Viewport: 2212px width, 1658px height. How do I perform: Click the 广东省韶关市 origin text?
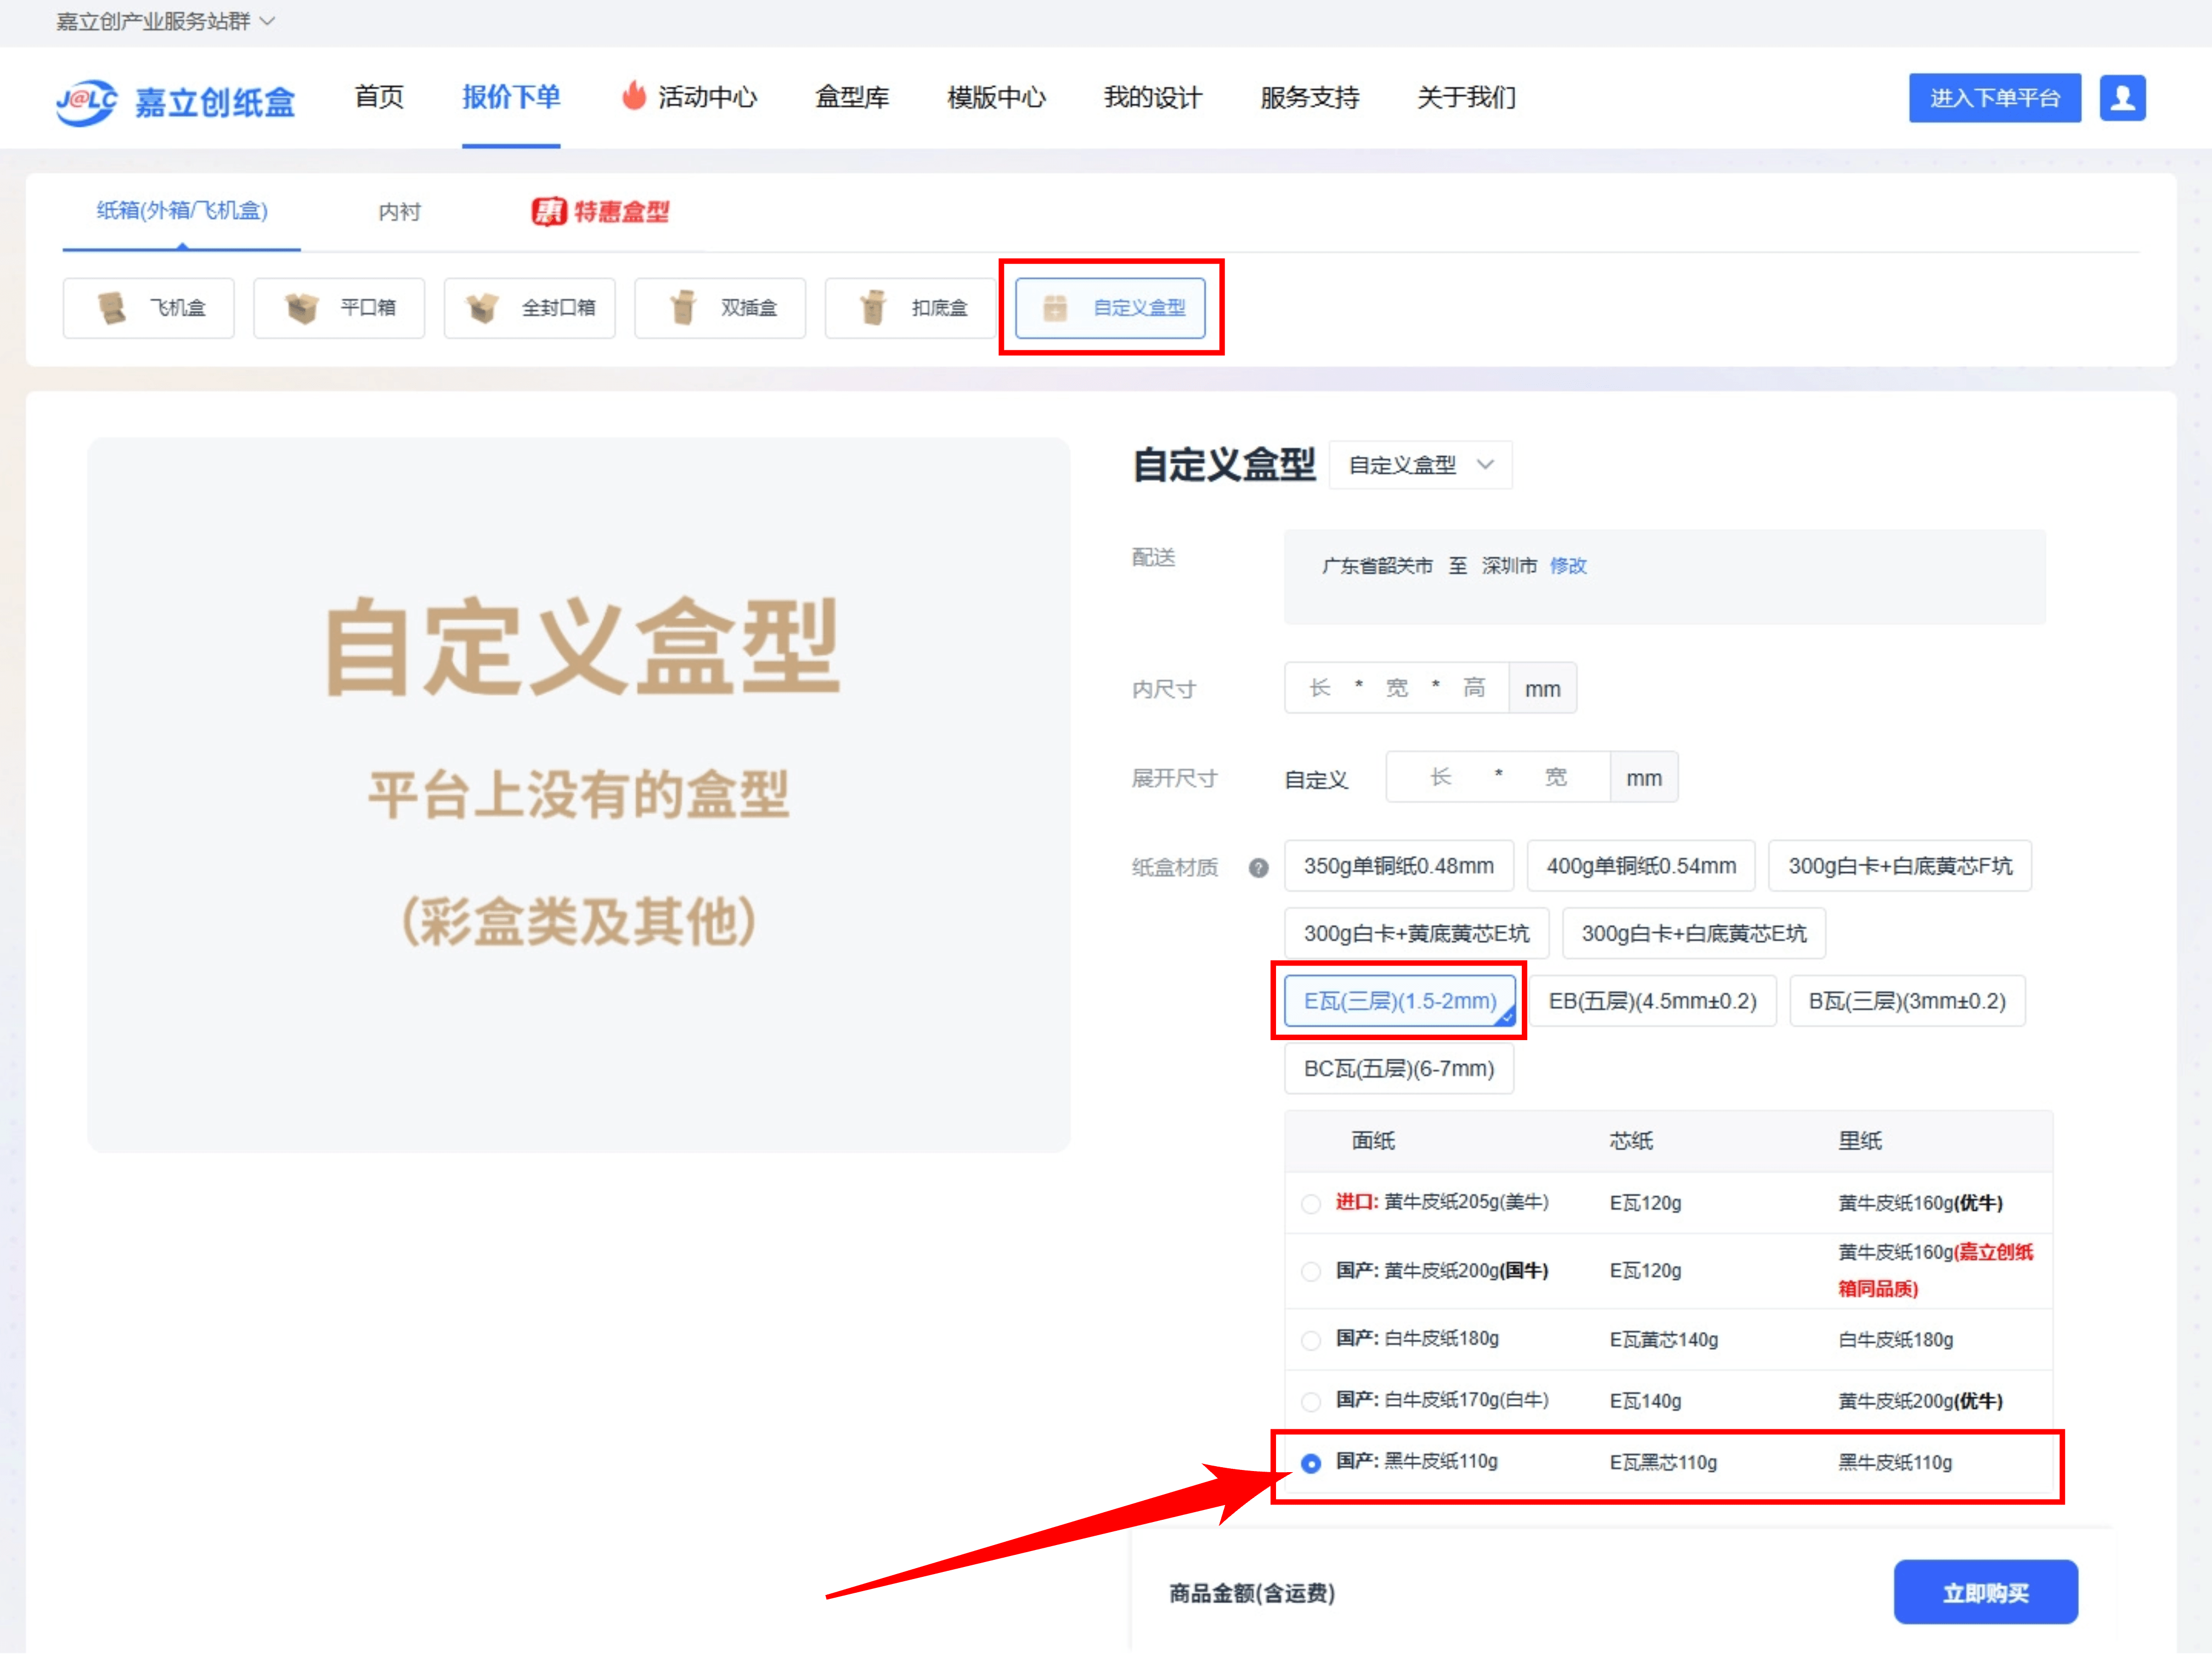(1377, 566)
